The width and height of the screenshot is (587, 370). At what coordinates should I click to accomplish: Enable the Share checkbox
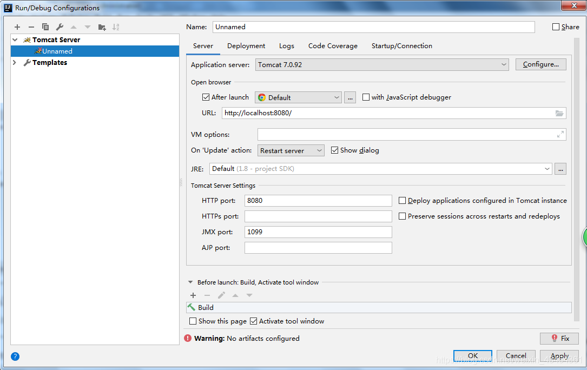[x=556, y=27]
